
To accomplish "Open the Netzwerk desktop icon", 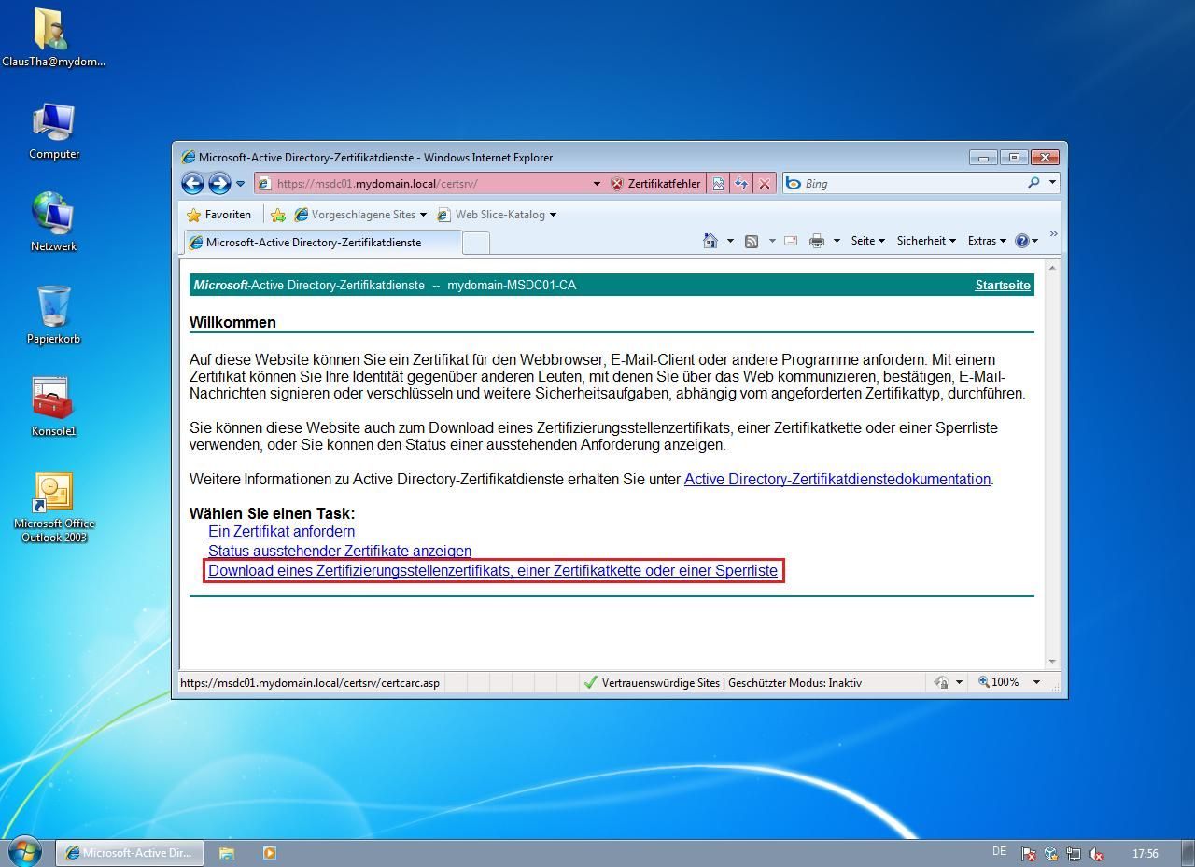I will point(53,222).
